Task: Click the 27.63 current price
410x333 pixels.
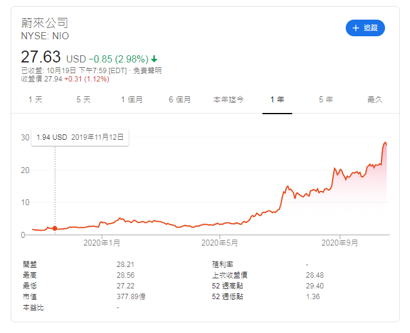Action: [41, 56]
